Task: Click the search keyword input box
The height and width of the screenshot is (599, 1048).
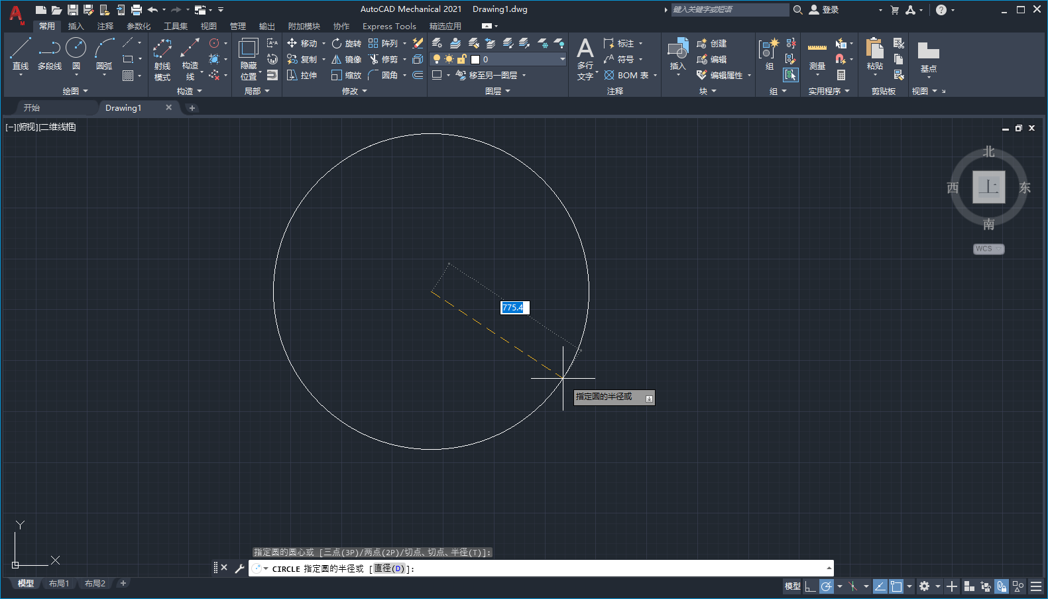Action: [x=730, y=9]
